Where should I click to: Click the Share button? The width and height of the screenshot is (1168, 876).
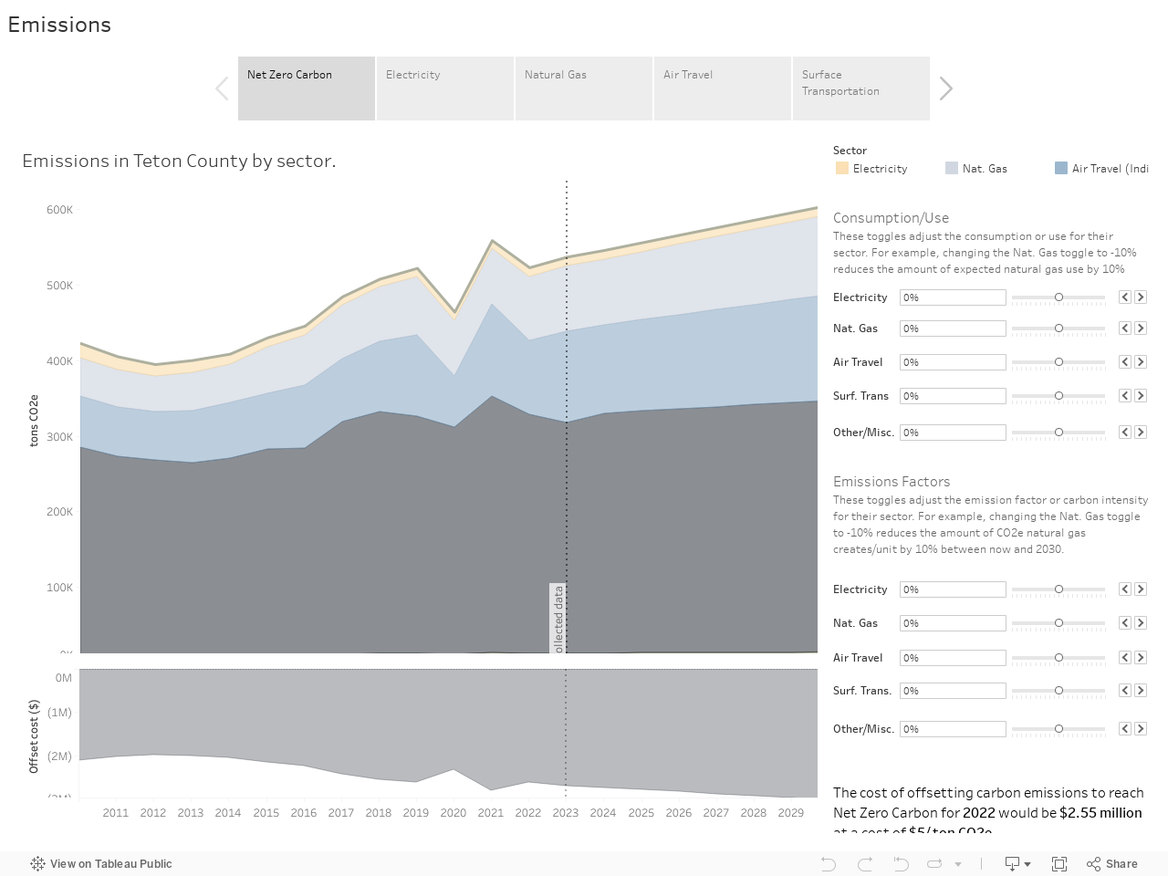tap(1112, 864)
